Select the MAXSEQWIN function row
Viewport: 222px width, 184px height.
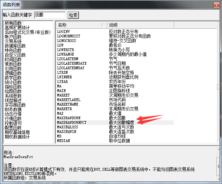(115, 132)
